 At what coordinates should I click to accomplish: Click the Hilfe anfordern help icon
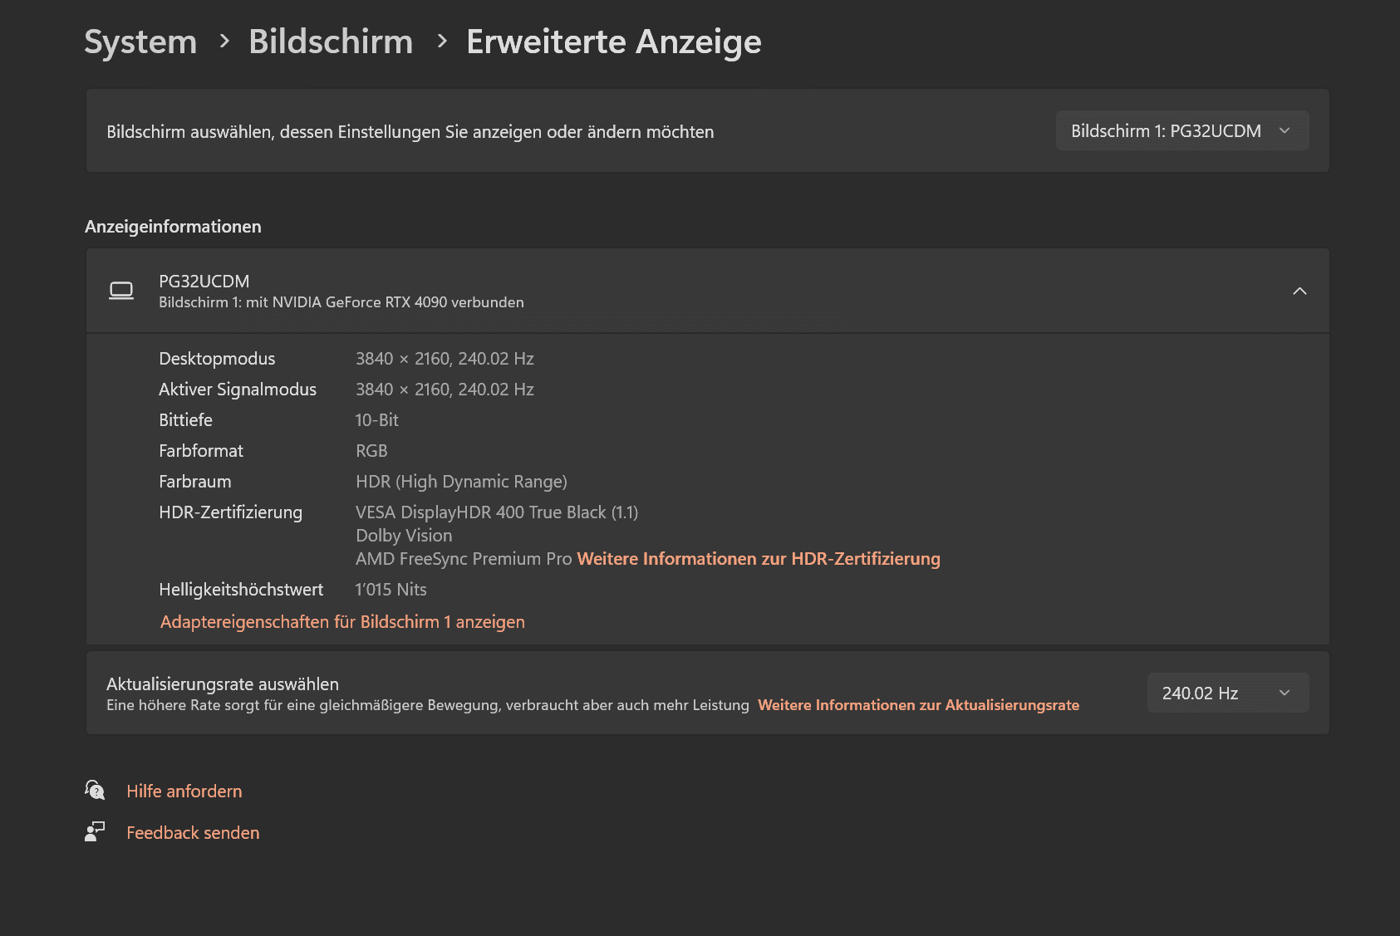pyautogui.click(x=95, y=790)
